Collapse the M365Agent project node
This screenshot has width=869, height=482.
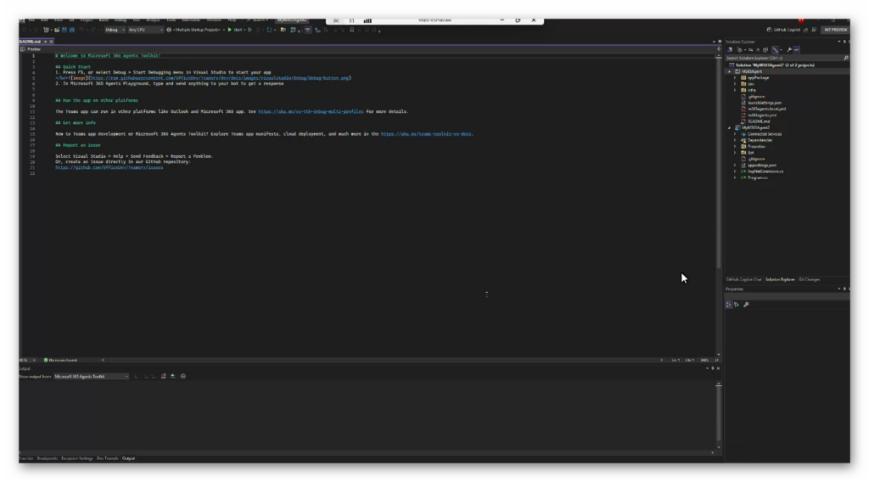pyautogui.click(x=729, y=71)
